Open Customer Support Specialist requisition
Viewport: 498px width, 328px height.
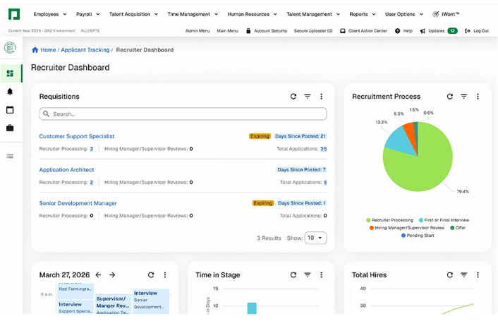point(77,136)
